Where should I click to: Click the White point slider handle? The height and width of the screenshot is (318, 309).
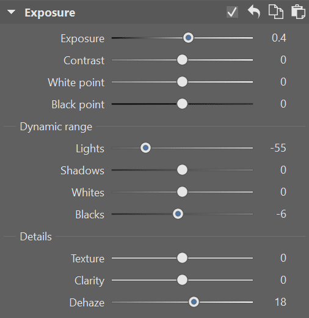coord(182,82)
